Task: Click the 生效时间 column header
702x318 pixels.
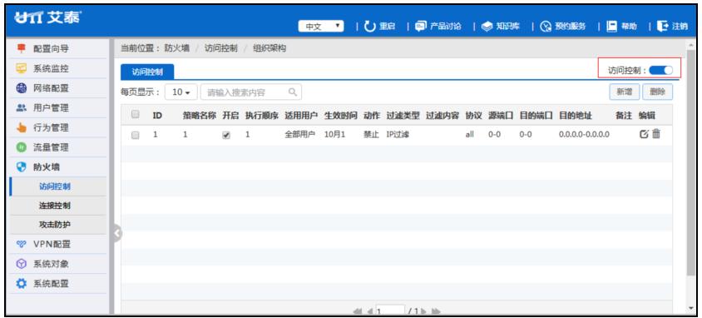Action: tap(341, 116)
